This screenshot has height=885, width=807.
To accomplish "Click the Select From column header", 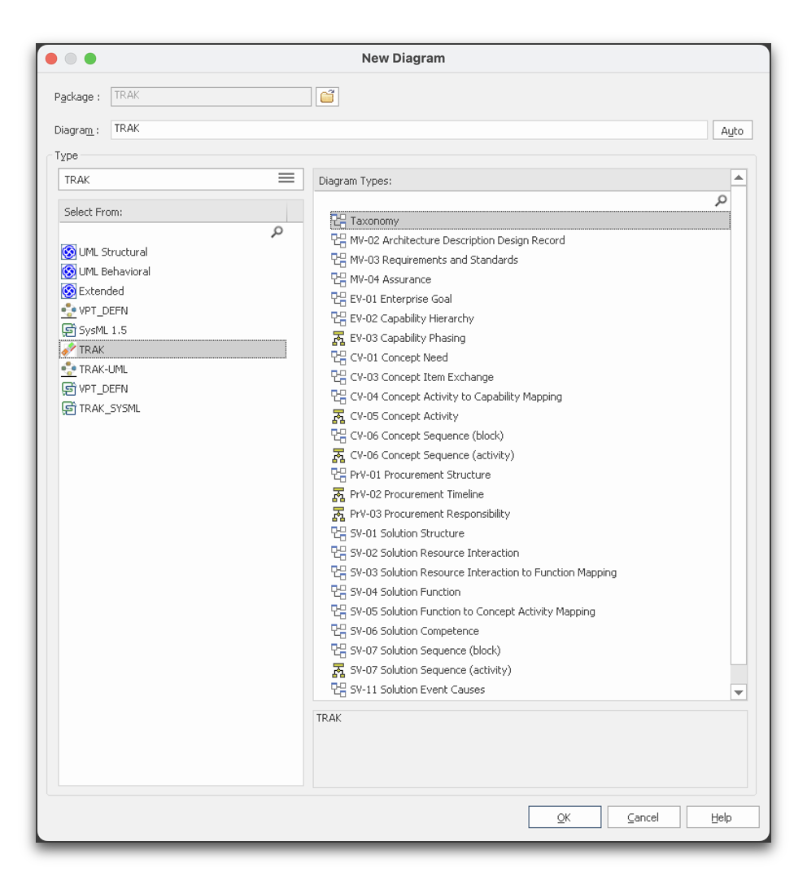I will coord(173,212).
